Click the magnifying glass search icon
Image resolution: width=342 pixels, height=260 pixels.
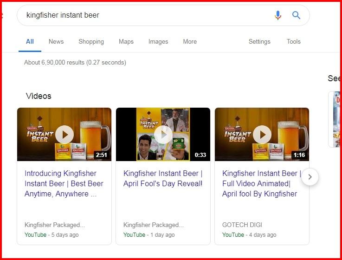[296, 15]
